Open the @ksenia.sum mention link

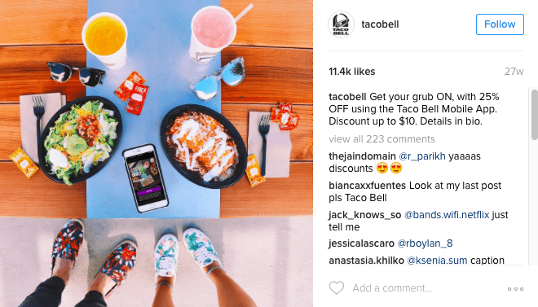click(437, 261)
